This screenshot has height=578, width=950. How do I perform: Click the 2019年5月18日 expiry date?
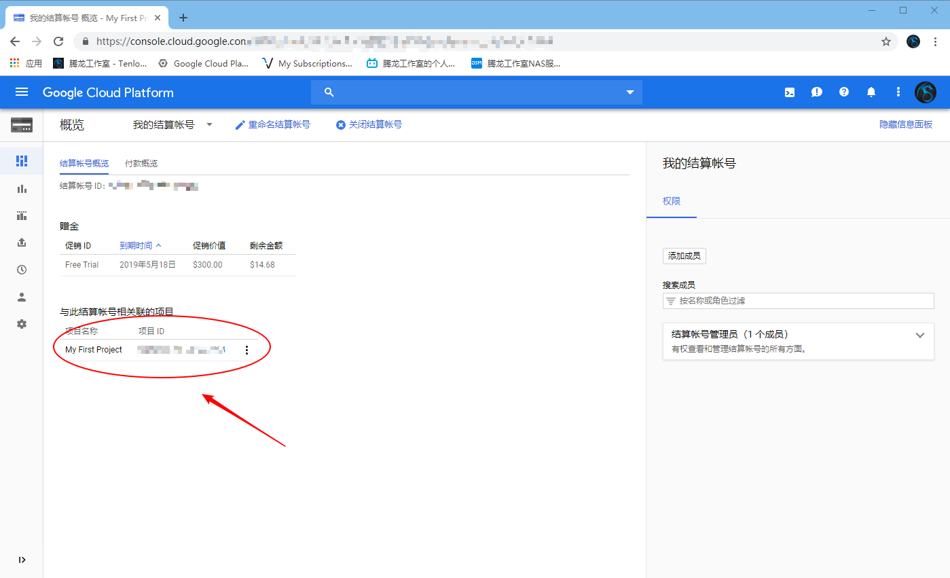[x=147, y=265]
